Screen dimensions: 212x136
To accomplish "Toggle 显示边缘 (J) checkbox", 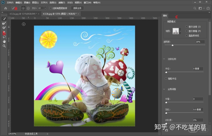I will point(187,26).
